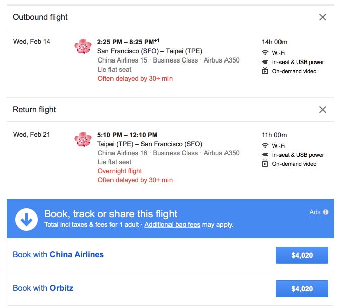Close the Return flight panel

click(323, 110)
